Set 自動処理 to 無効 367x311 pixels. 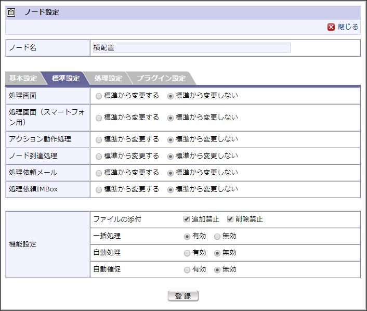tap(217, 253)
